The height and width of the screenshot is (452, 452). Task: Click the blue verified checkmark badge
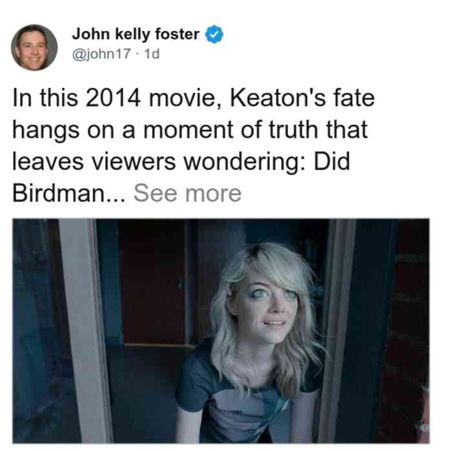pyautogui.click(x=214, y=34)
